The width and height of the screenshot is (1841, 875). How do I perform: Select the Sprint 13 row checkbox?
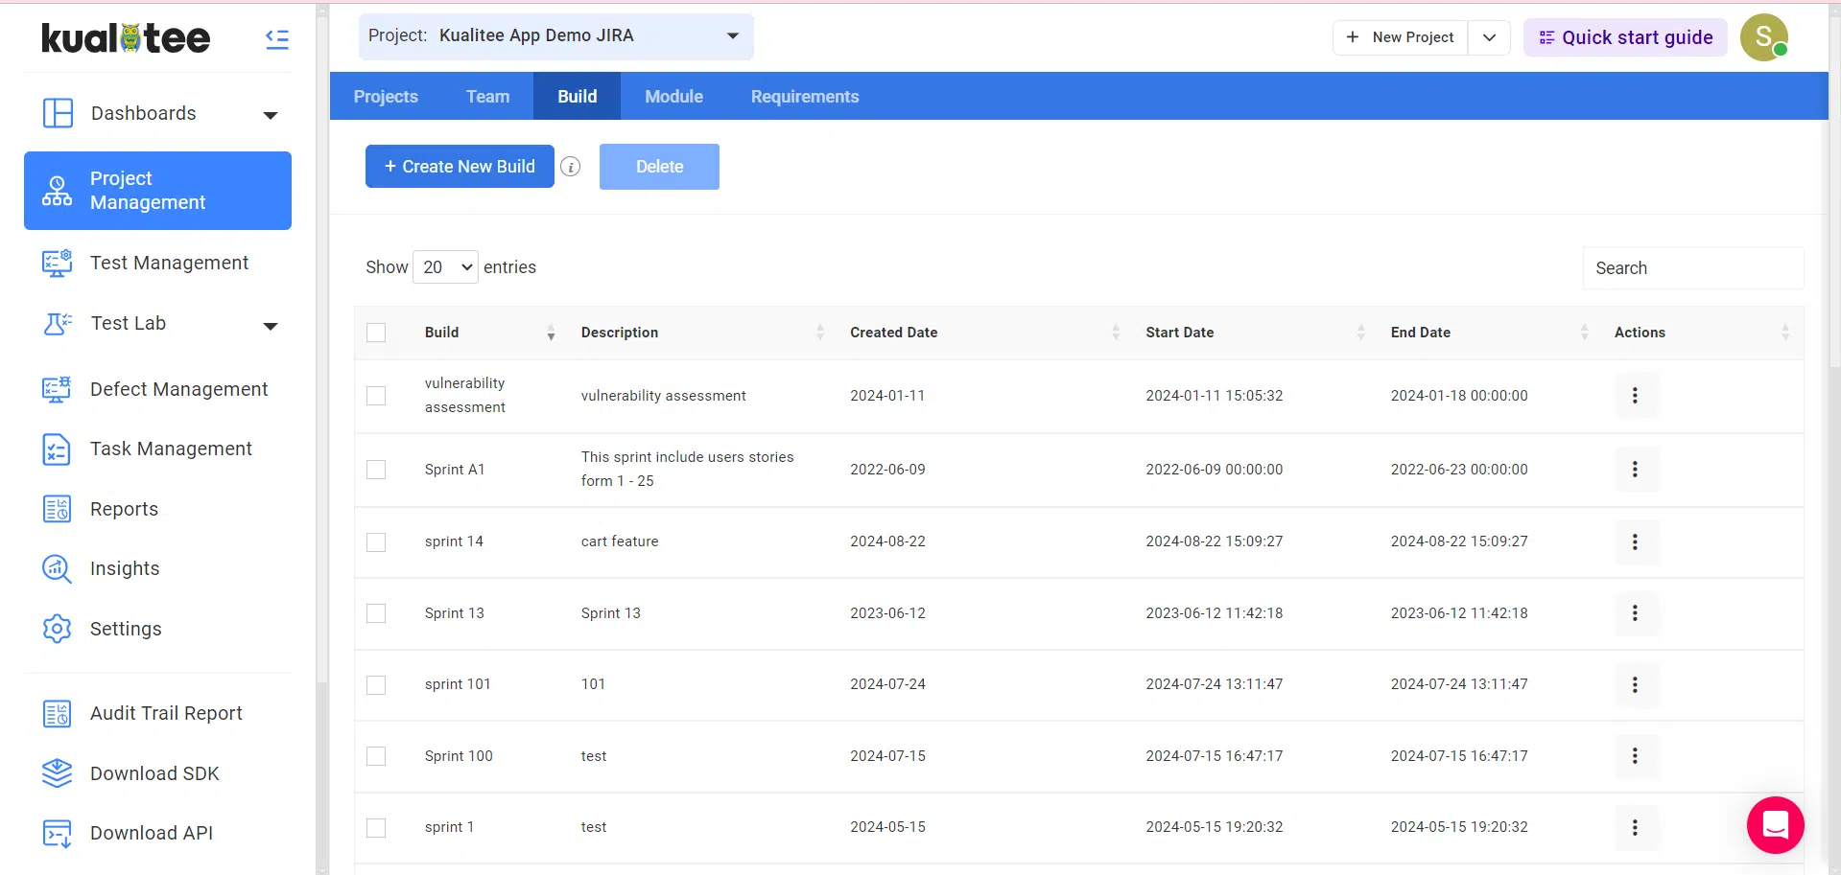click(x=376, y=613)
